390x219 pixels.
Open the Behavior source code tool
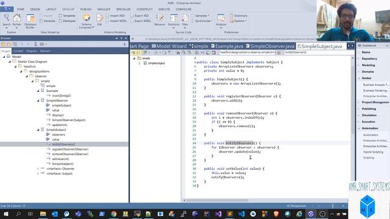160,20
